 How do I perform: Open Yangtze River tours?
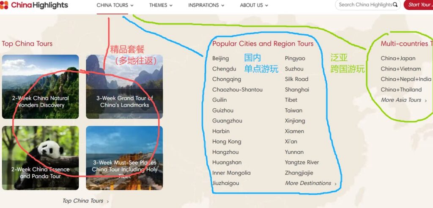click(302, 162)
